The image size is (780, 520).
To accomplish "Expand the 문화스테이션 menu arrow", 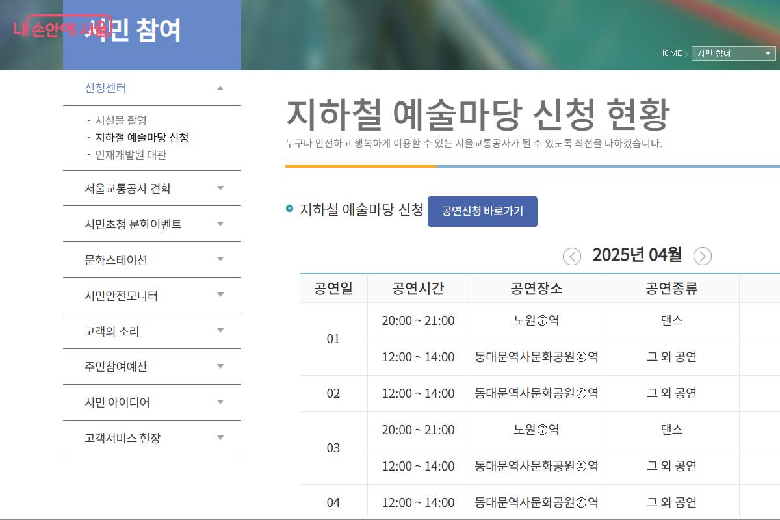I will 220,259.
